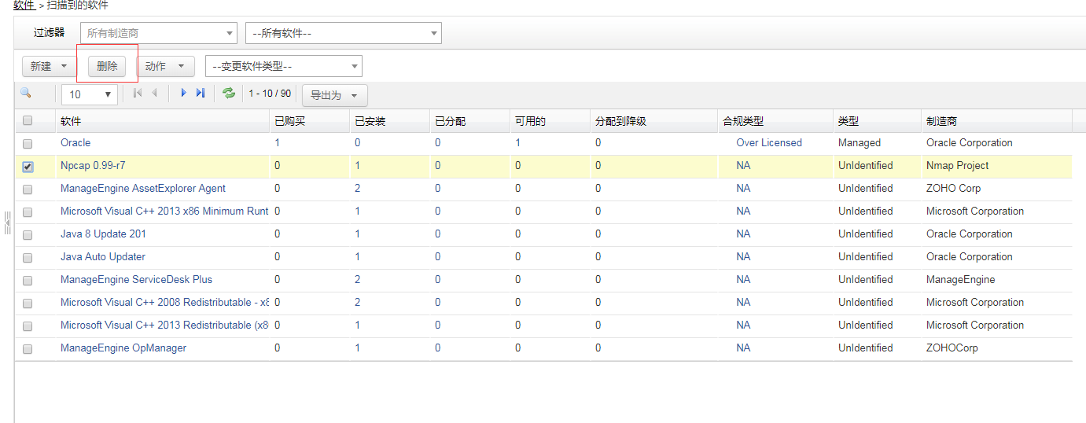Open the 所有制造商 manufacturer filter dropdown
1086x423 pixels.
158,33
